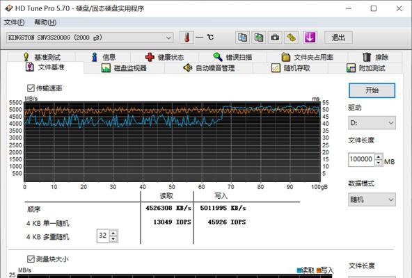Copy screenshot to clipboard icon
This screenshot has height=278, width=412.
pos(259,38)
